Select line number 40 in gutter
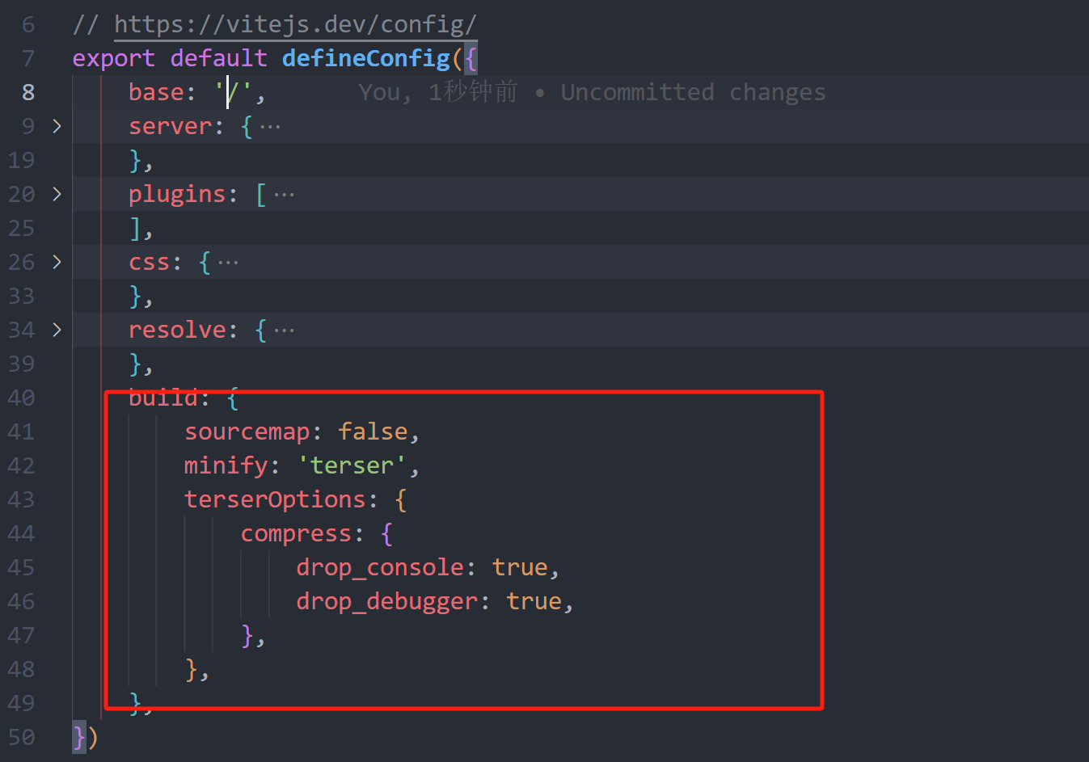The width and height of the screenshot is (1089, 762). (x=22, y=397)
